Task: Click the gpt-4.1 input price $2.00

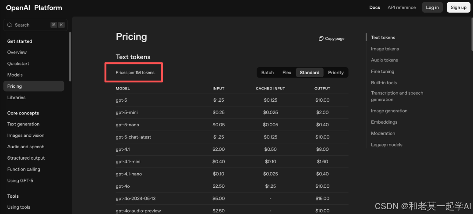Action: click(219, 150)
